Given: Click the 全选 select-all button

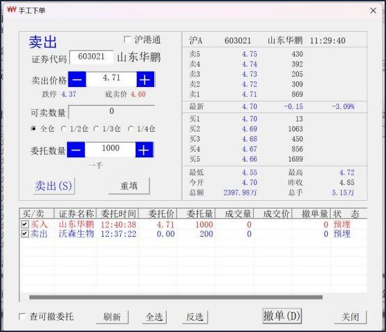Looking at the screenshot, I should (x=154, y=317).
